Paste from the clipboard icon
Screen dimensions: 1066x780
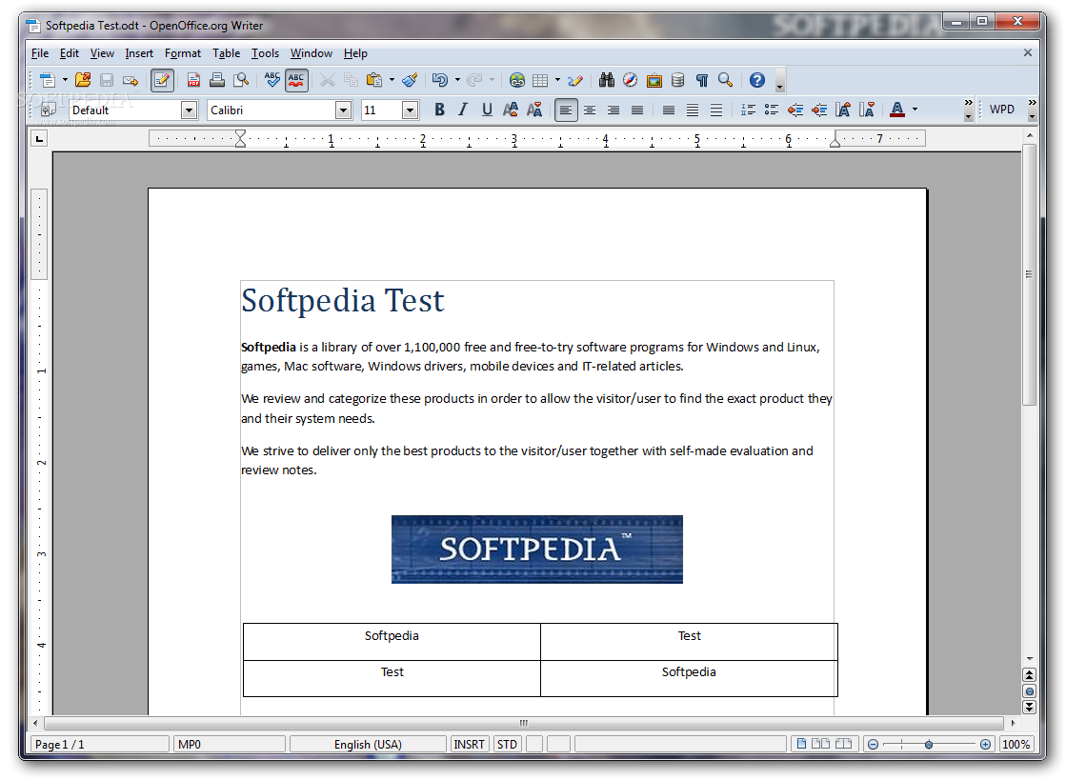(374, 80)
